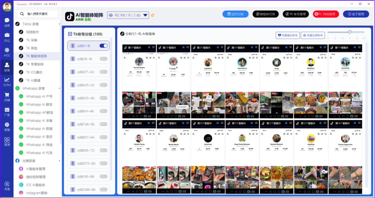
Task: Open hamburger menu of 第12个智能体
Action: click(291, 123)
